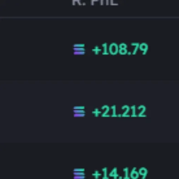The width and height of the screenshot is (179, 179).
Task: Click the Solana icon beside +108.79
Action: coord(79,49)
